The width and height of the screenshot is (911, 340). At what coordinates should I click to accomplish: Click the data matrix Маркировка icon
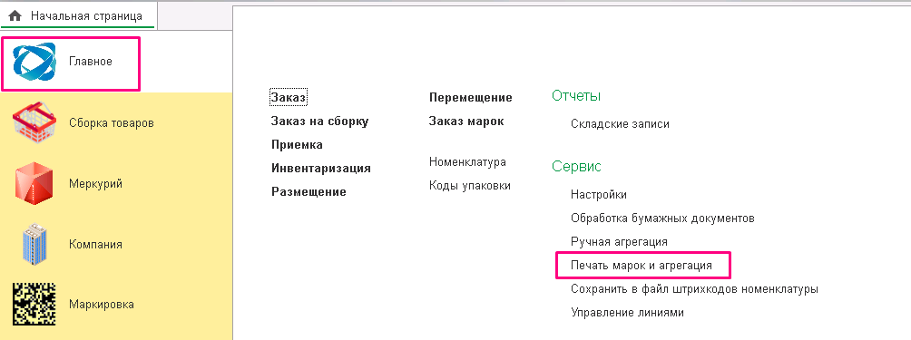[34, 304]
